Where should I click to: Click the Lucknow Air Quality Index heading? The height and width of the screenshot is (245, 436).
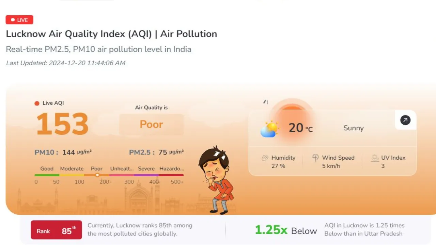click(x=111, y=34)
